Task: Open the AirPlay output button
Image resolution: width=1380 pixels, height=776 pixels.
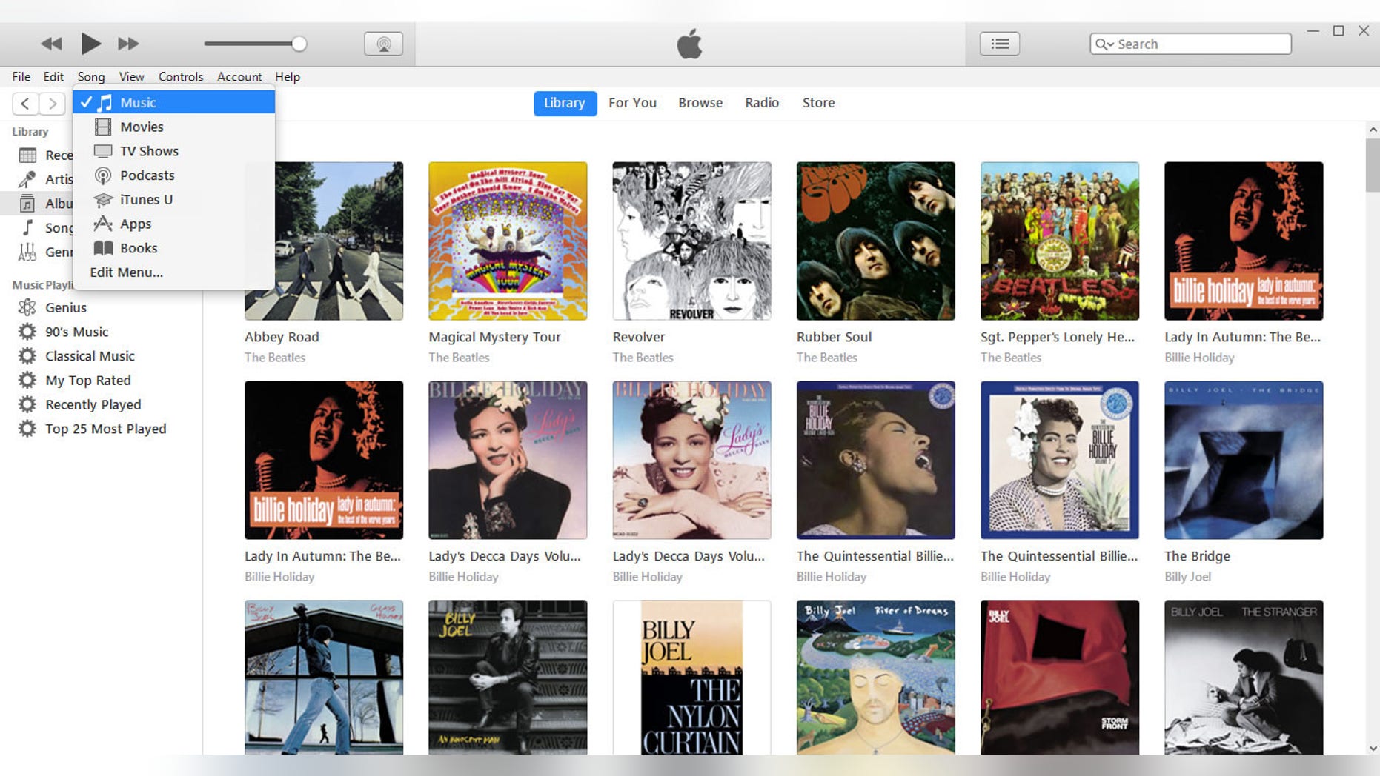Action: point(384,44)
